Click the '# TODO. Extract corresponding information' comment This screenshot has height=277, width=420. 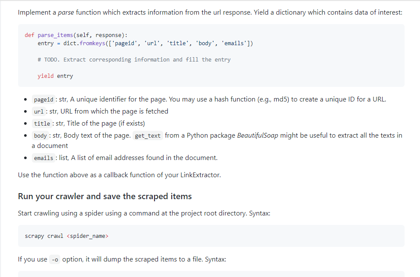[134, 60]
